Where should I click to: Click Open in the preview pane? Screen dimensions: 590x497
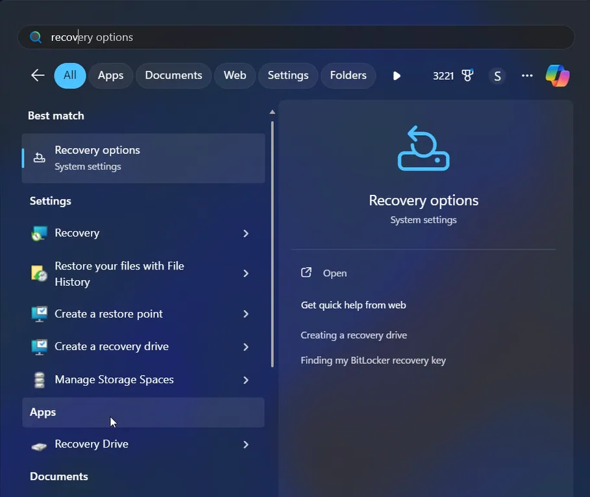tap(334, 274)
